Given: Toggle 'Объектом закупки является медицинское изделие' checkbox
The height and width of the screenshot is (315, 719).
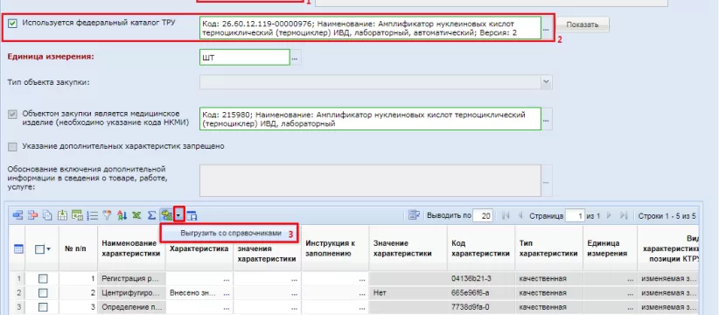Looking at the screenshot, I should 13,114.
